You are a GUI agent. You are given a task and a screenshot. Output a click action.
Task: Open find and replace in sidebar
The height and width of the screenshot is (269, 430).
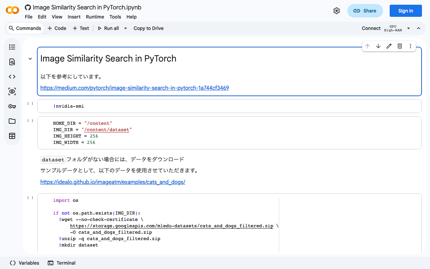click(x=12, y=62)
